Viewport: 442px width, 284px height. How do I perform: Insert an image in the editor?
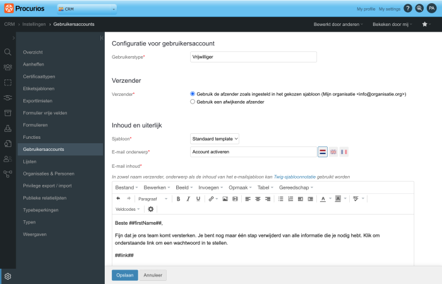pos(225,199)
